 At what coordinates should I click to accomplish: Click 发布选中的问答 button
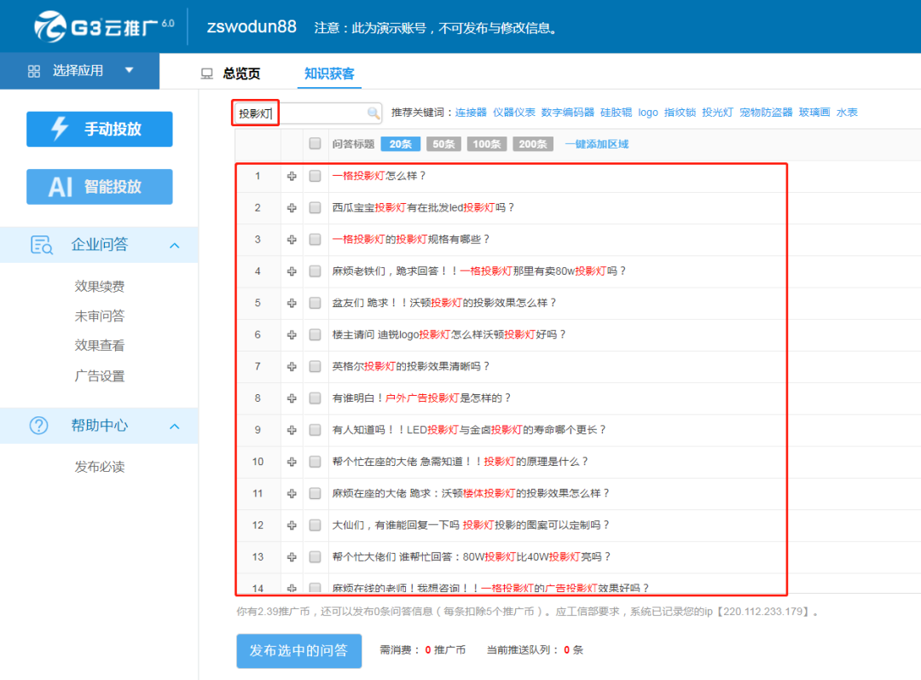click(299, 651)
